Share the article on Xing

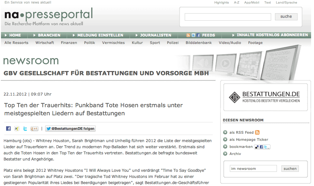coord(17,129)
